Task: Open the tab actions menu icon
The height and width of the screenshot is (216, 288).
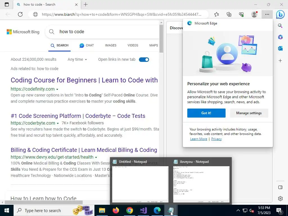Action: pyautogui.click(x=7, y=4)
